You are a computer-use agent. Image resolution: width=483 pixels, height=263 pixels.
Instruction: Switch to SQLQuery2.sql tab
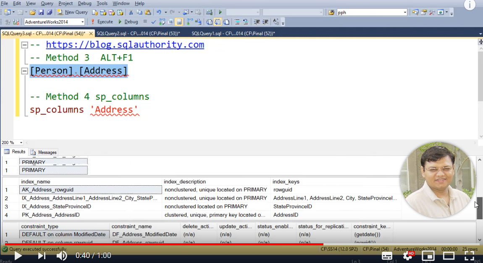(138, 33)
